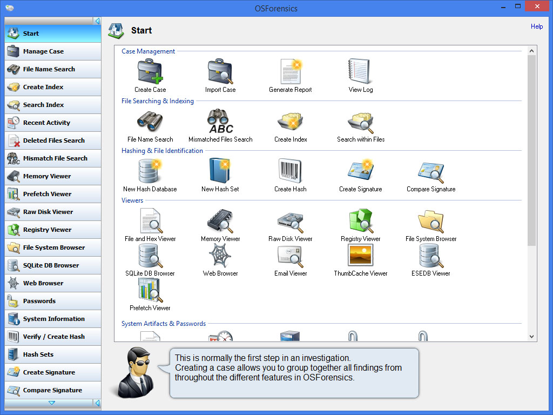Click the Generate Report icon

click(x=290, y=71)
